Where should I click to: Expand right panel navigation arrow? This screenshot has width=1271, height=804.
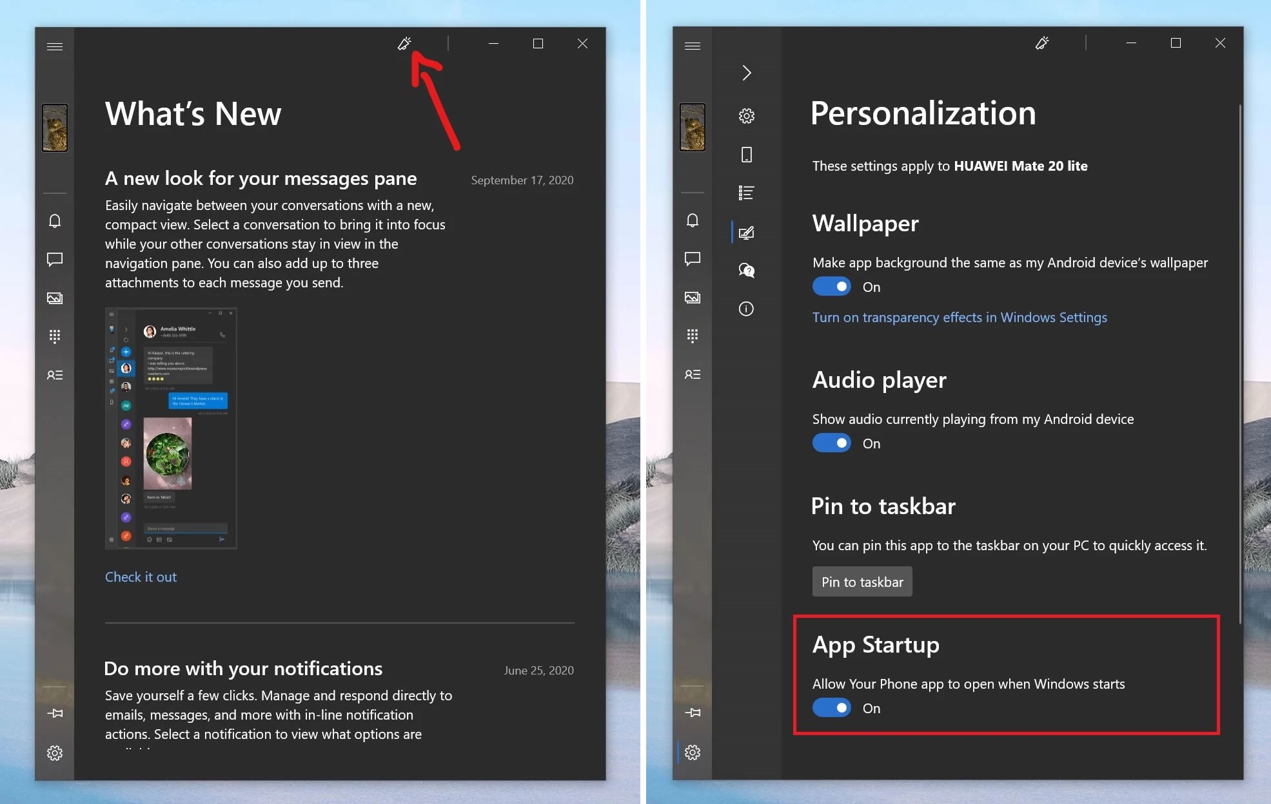(x=747, y=72)
